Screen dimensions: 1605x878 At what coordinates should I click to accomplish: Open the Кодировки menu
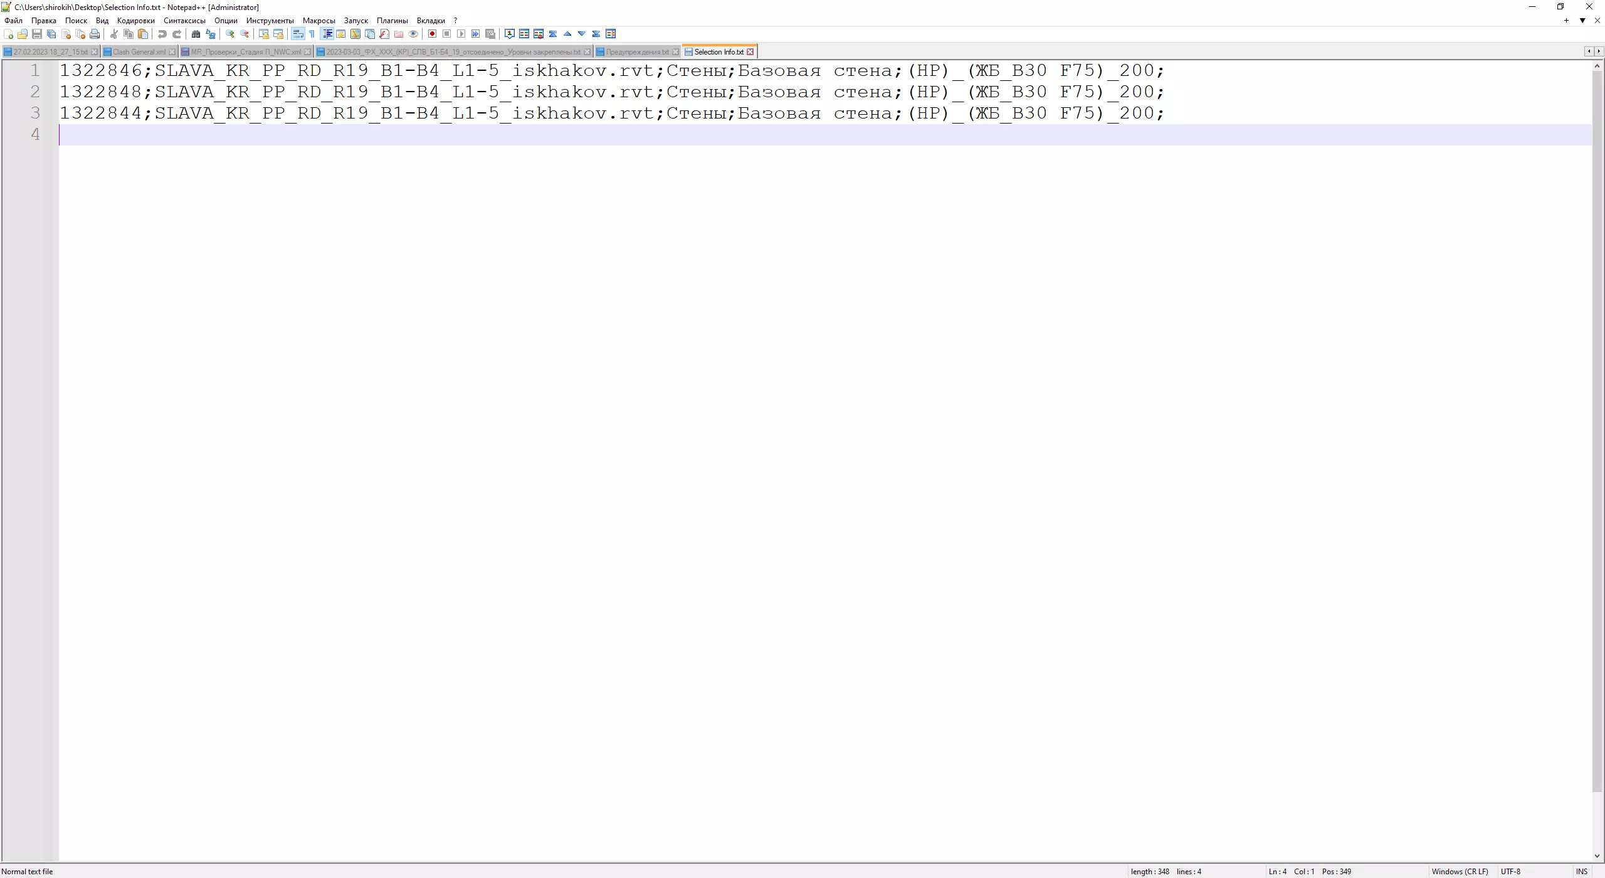(x=135, y=21)
